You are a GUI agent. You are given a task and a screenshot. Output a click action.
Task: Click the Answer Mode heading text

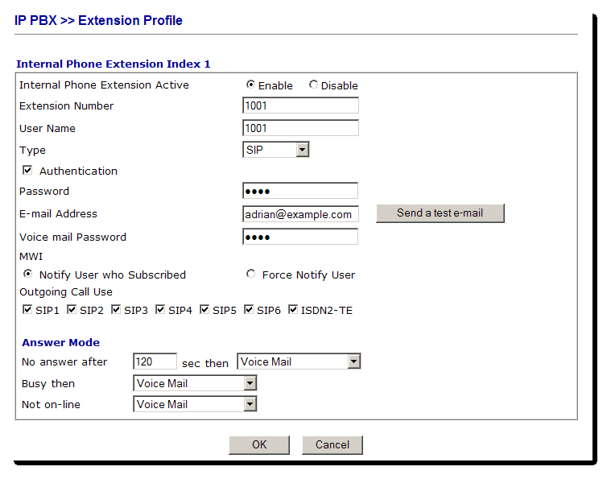[61, 343]
